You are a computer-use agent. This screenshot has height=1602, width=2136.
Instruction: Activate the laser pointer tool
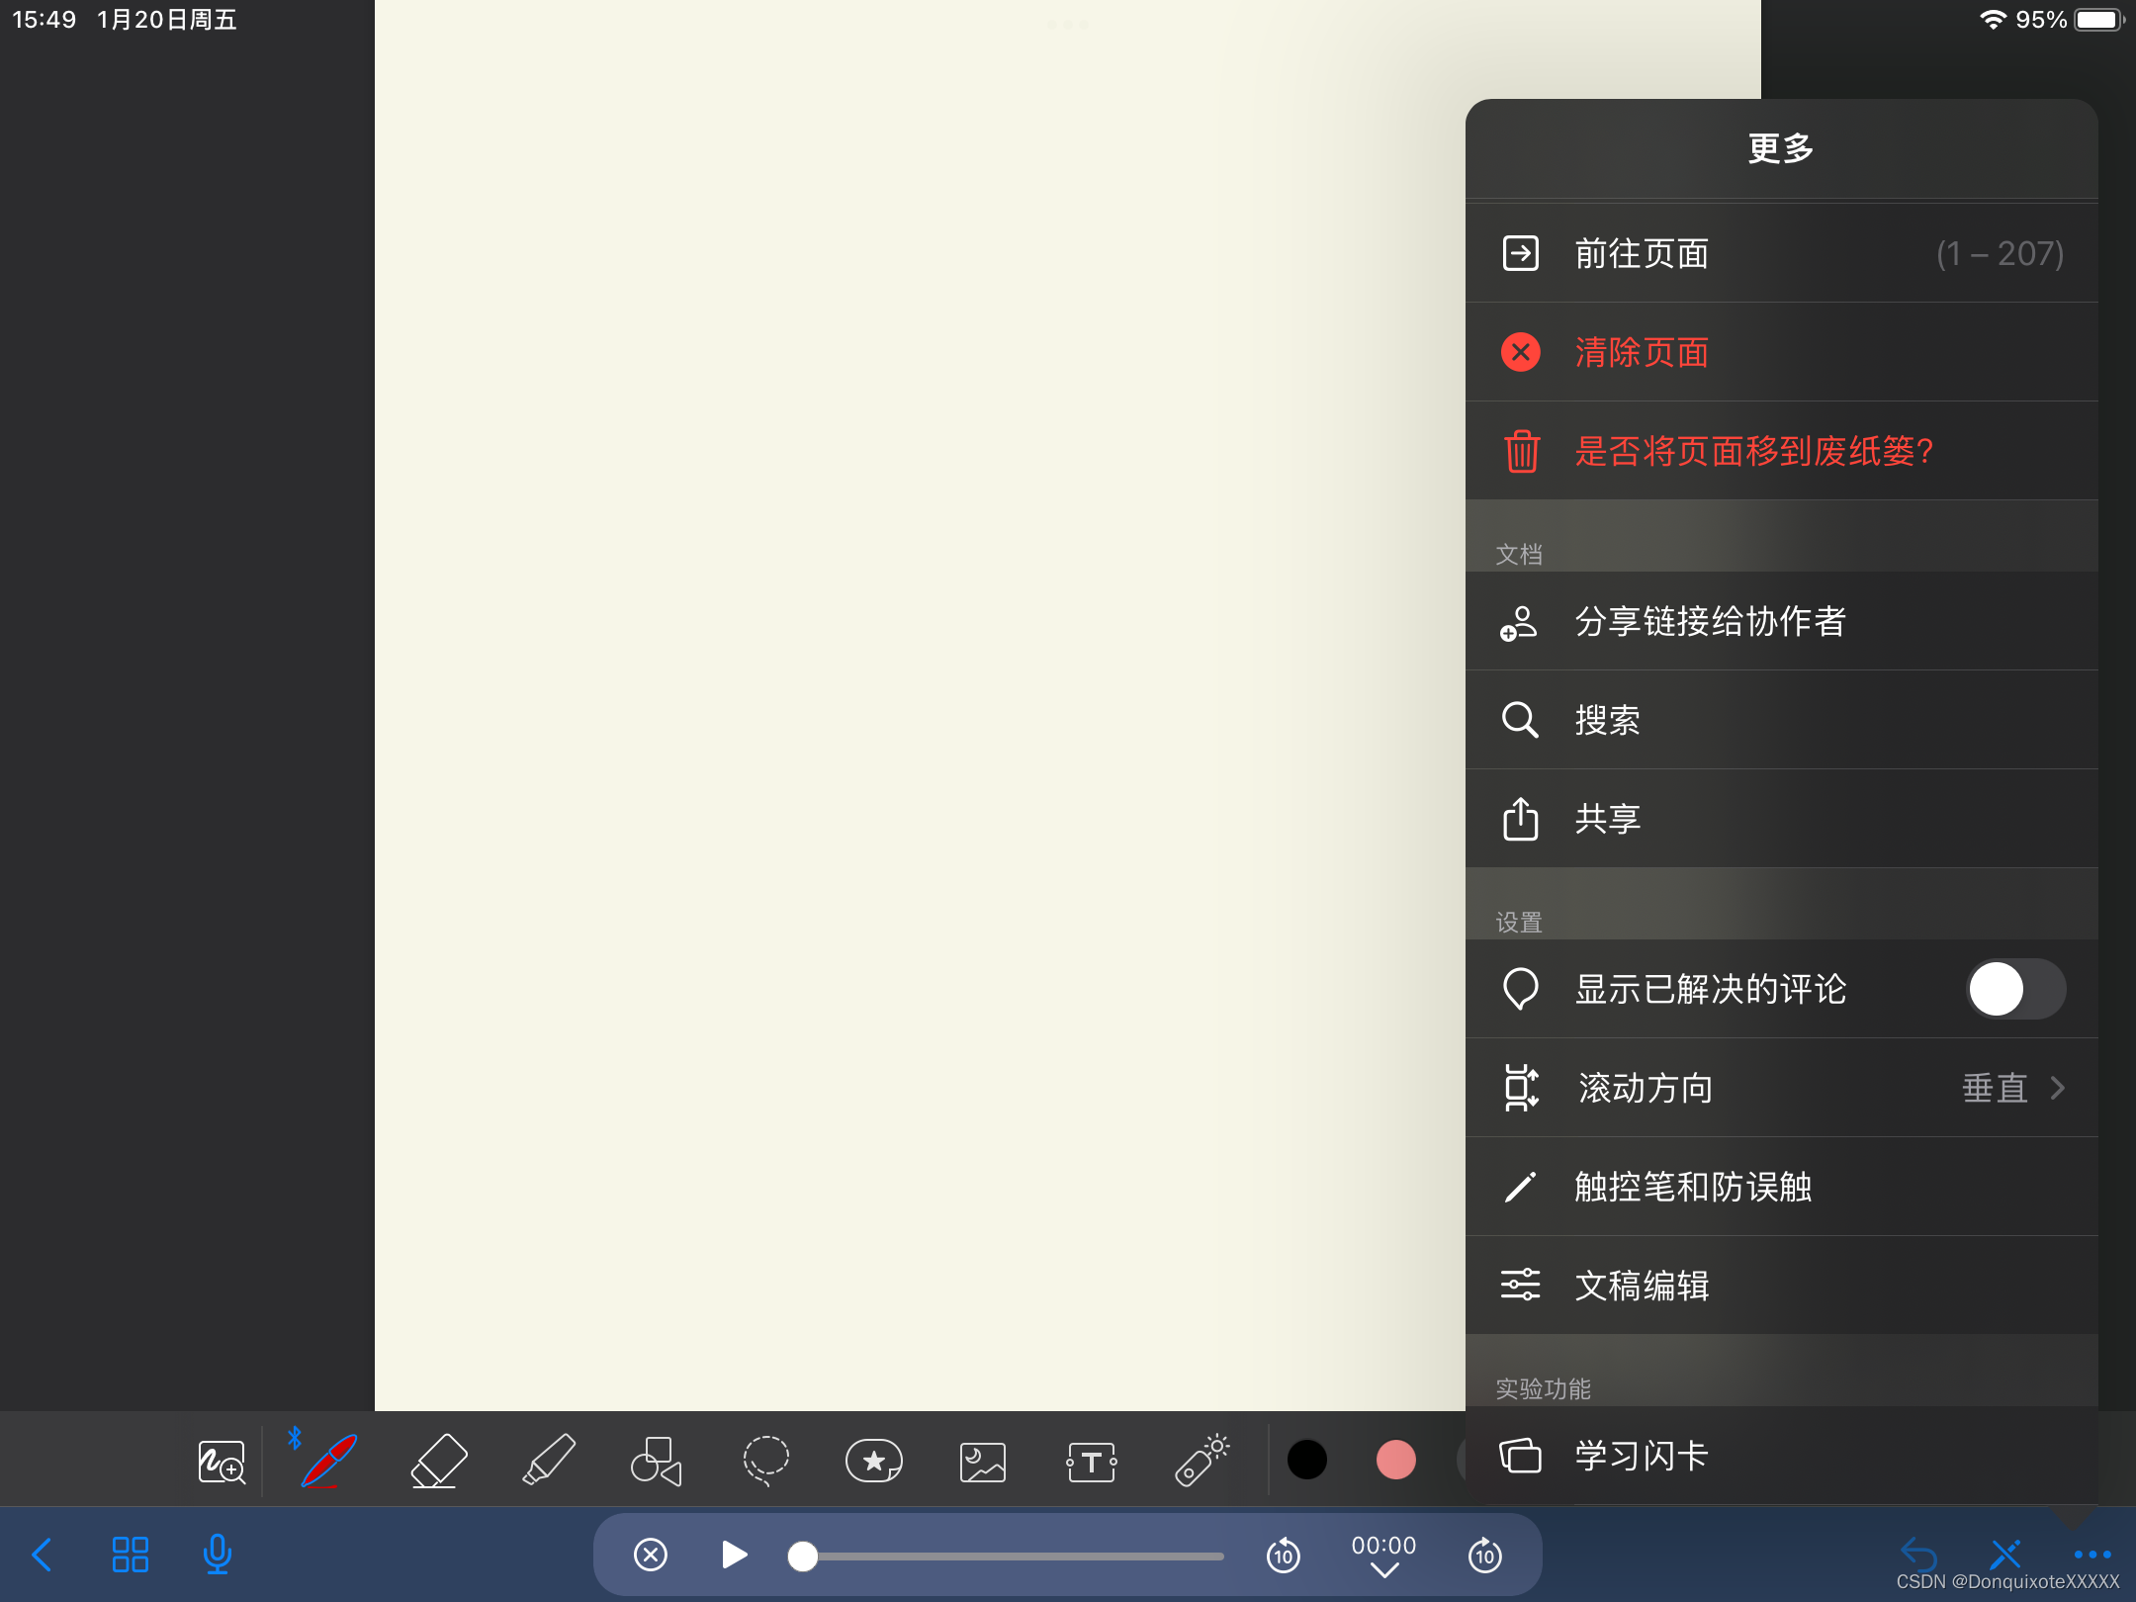pos(1201,1460)
